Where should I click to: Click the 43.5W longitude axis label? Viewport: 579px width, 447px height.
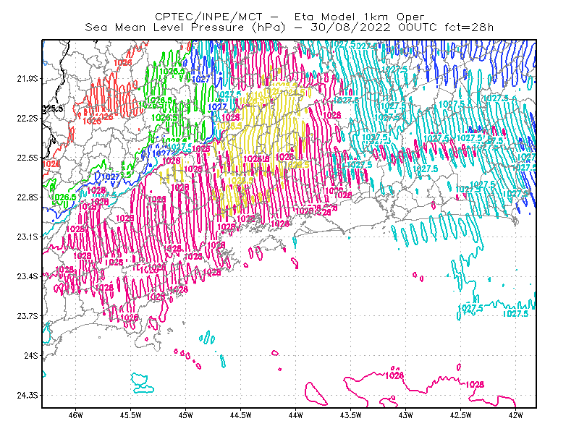[350, 415]
